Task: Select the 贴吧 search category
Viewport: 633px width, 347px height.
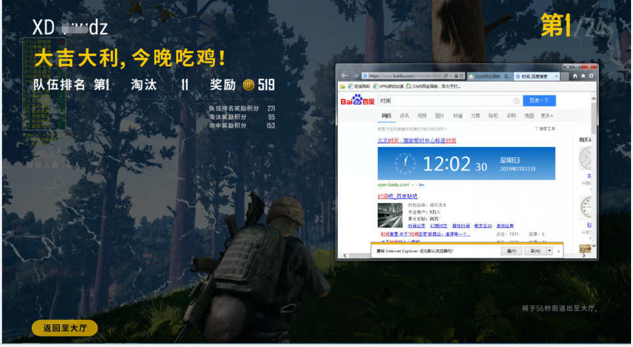Action: pyautogui.click(x=493, y=116)
